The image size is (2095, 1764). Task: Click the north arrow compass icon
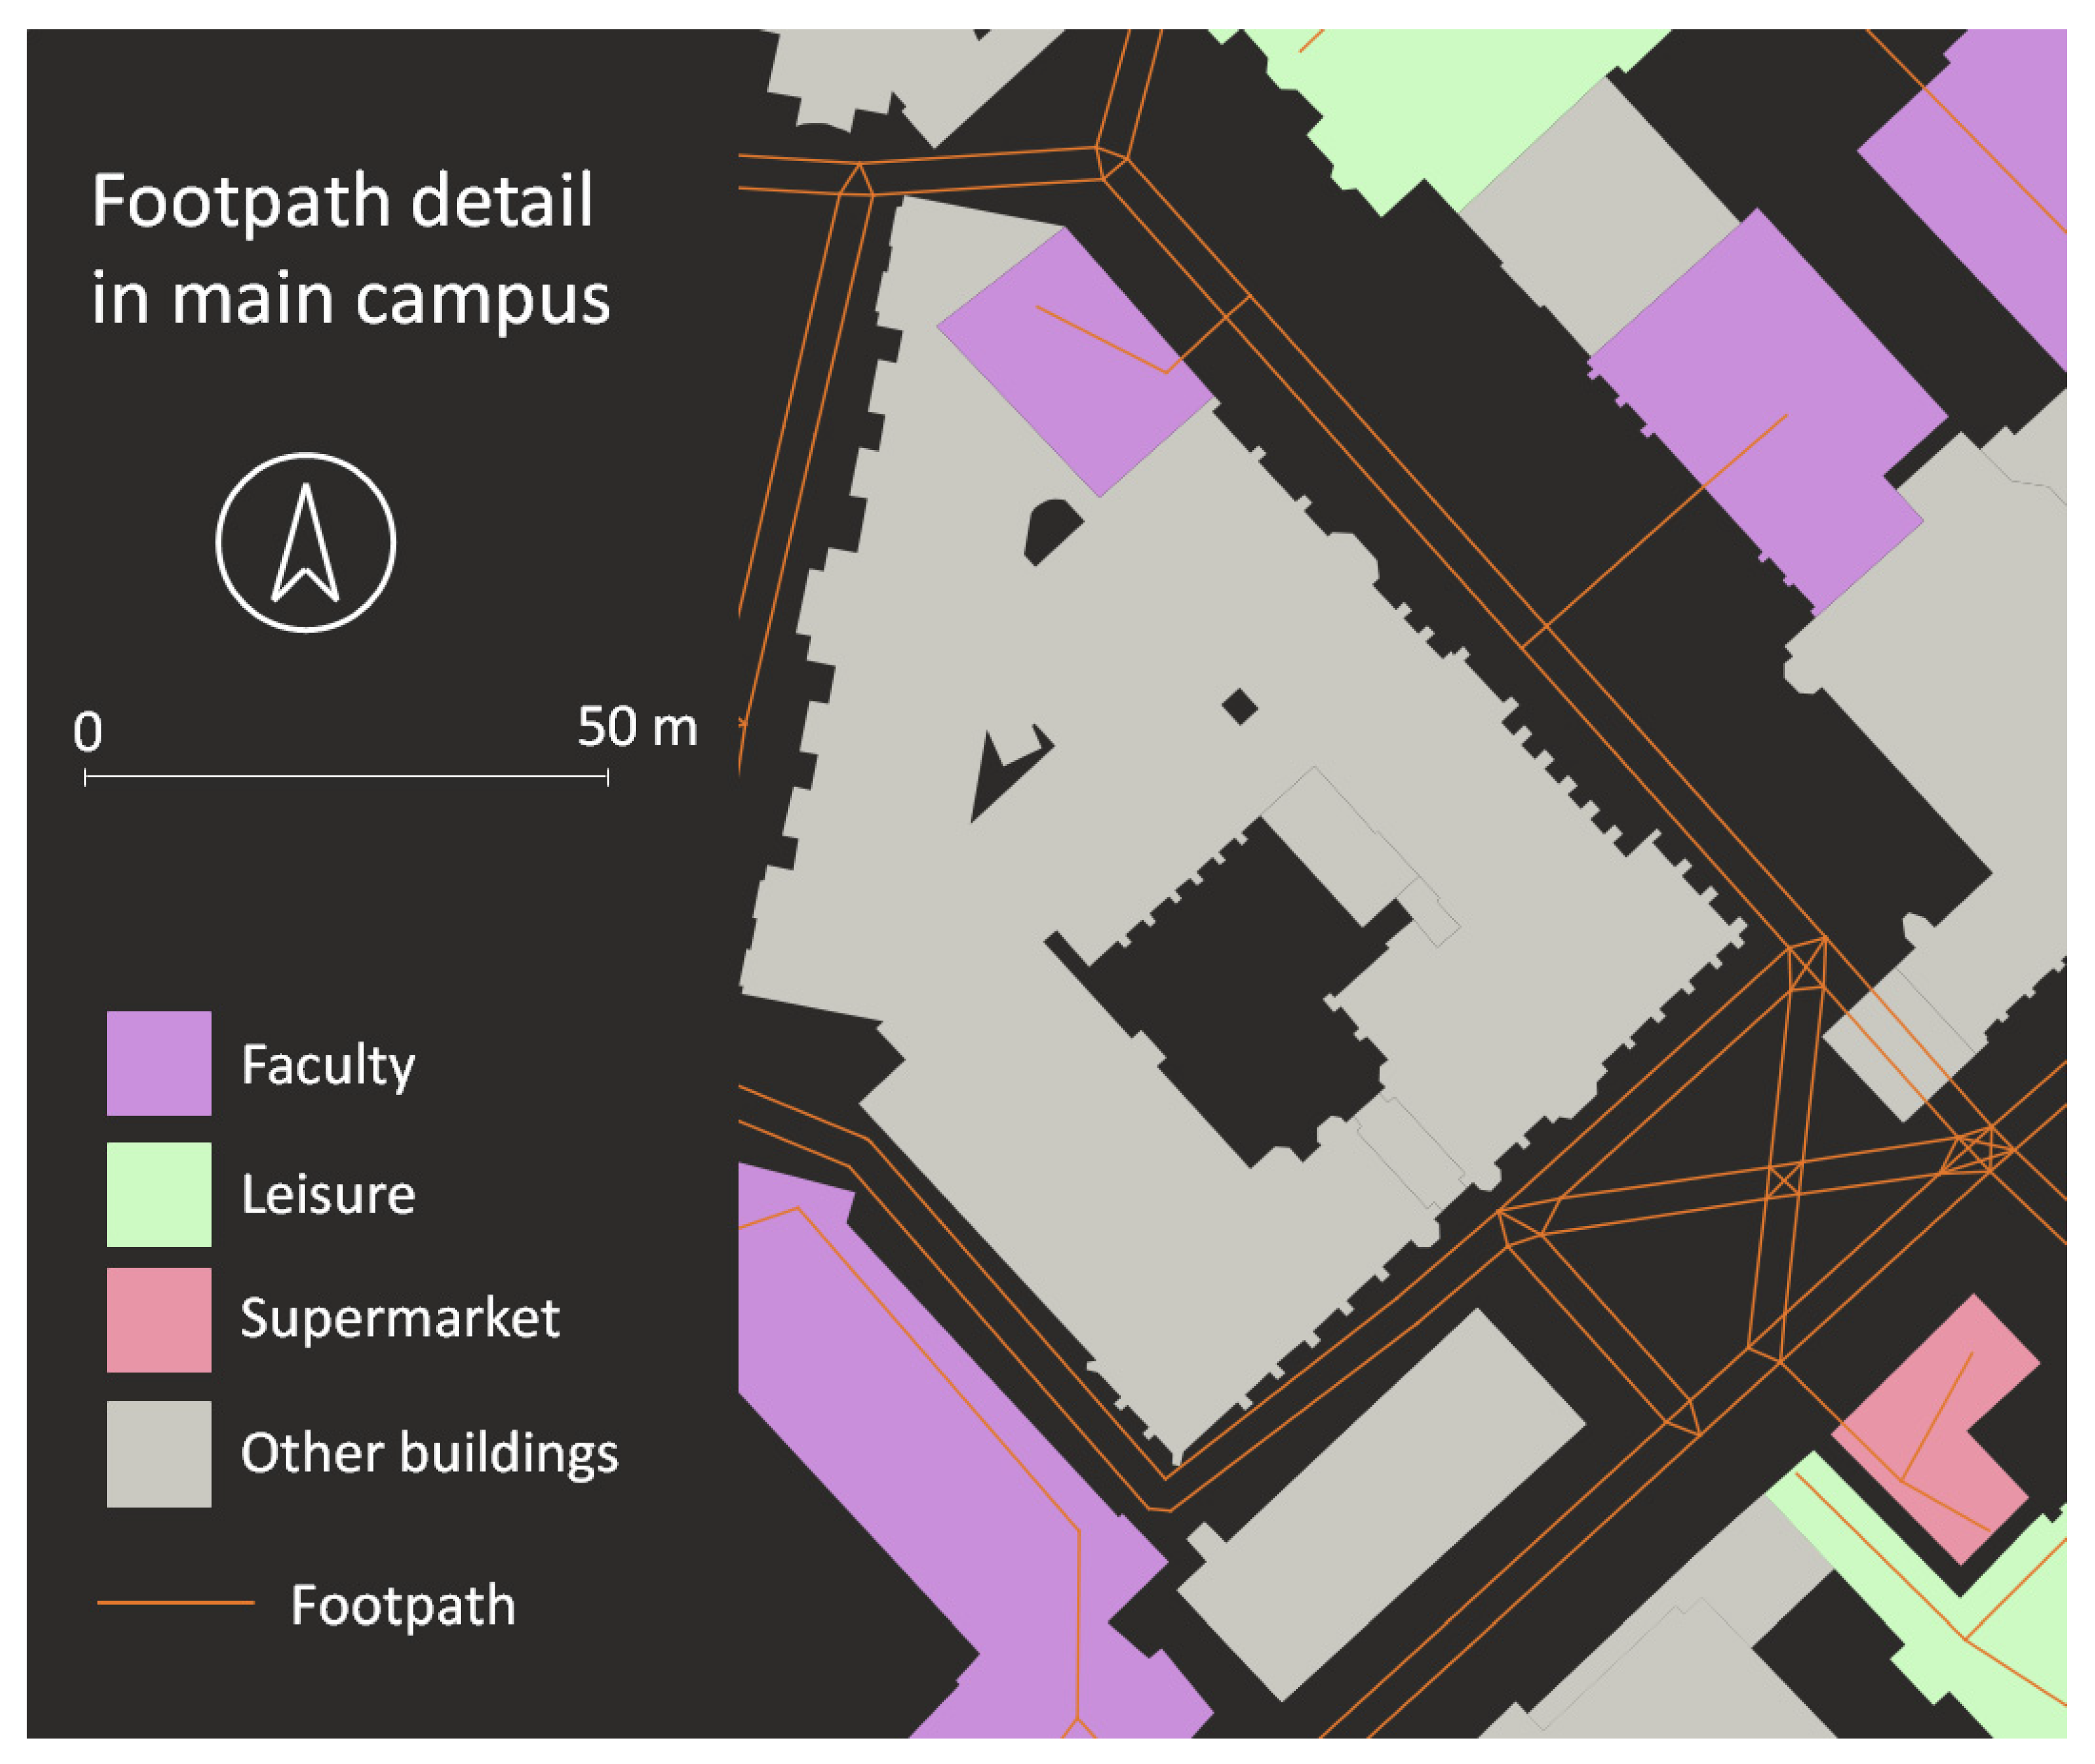coord(305,543)
